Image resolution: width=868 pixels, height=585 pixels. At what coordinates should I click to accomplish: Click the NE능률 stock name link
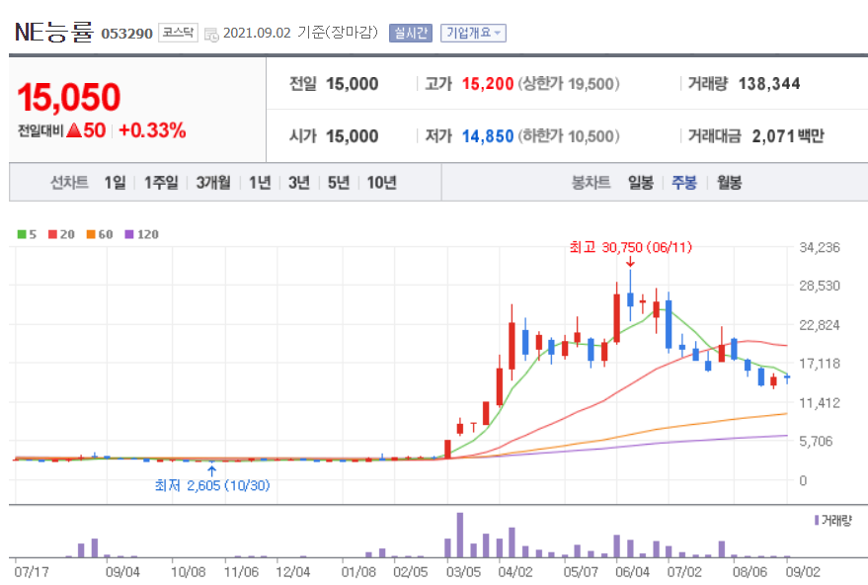(x=54, y=31)
